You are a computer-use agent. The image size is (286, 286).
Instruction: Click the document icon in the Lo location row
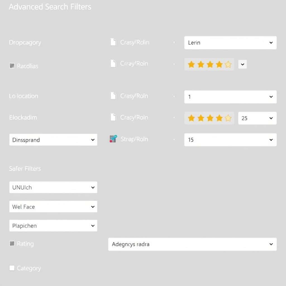(x=113, y=96)
